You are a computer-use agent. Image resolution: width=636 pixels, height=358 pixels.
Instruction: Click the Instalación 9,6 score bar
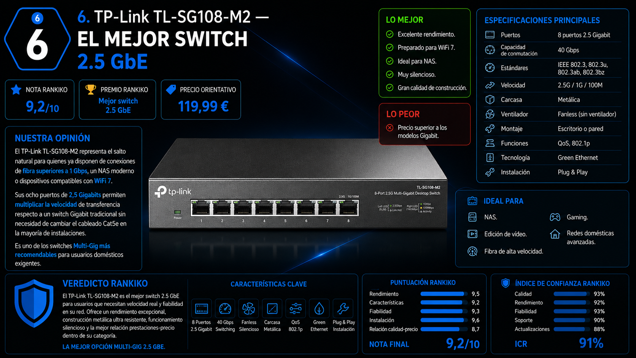(444, 320)
